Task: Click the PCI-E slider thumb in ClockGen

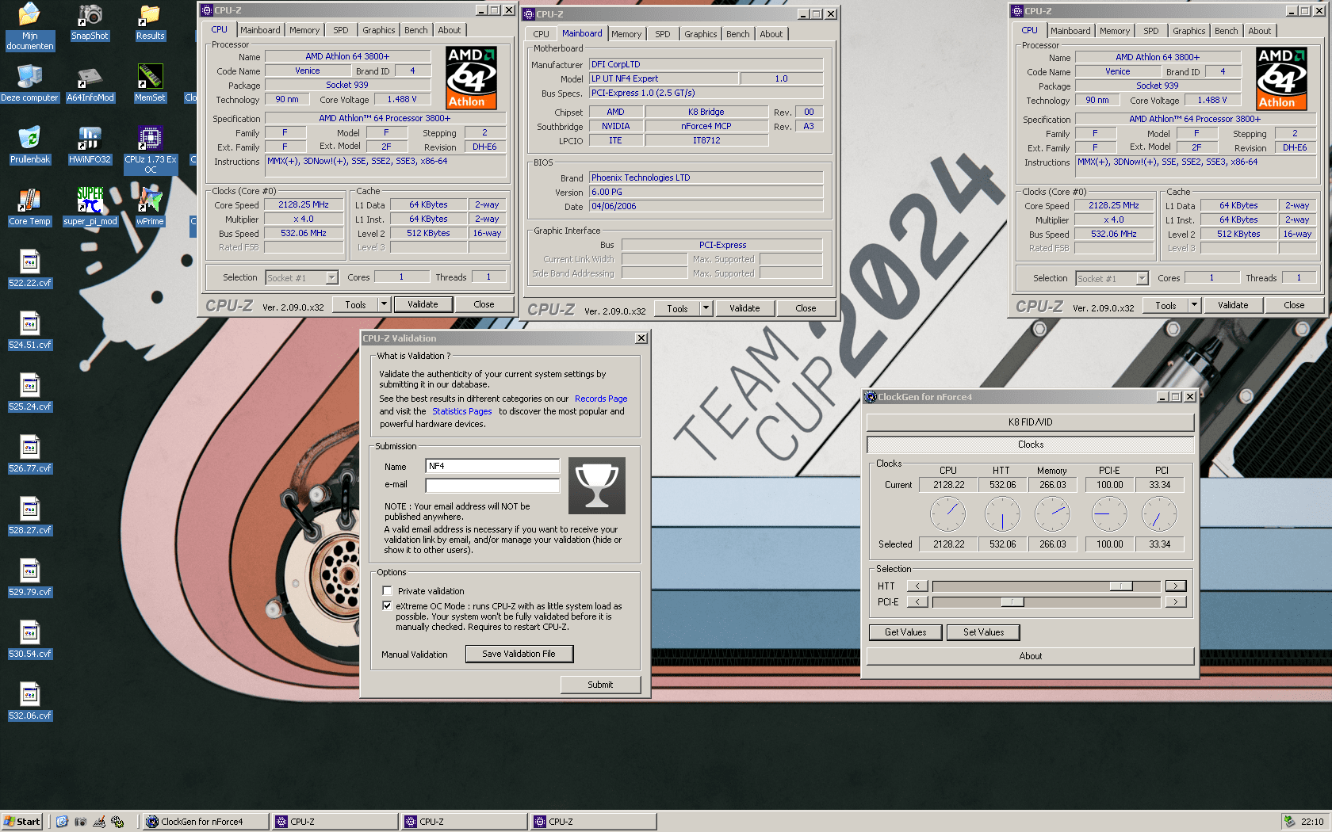Action: pyautogui.click(x=1012, y=602)
